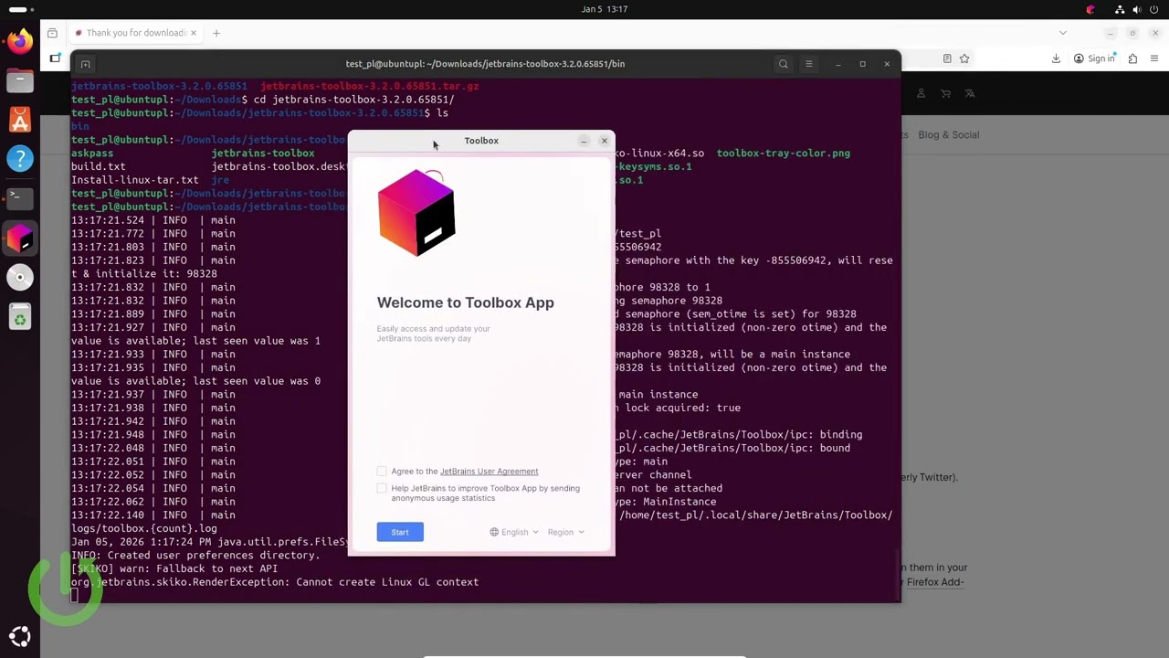Open the Trash in the dock

click(x=19, y=318)
